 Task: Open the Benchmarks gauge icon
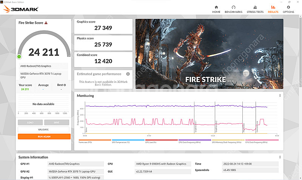pos(233,7)
